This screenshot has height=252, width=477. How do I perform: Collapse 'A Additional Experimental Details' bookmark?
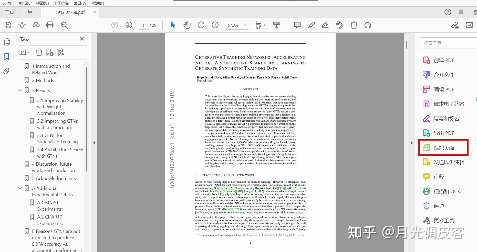20,188
